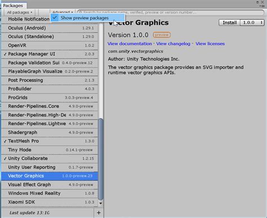The height and width of the screenshot is (218, 267).
Task: Select the ProGrids package
Action: pos(50,97)
